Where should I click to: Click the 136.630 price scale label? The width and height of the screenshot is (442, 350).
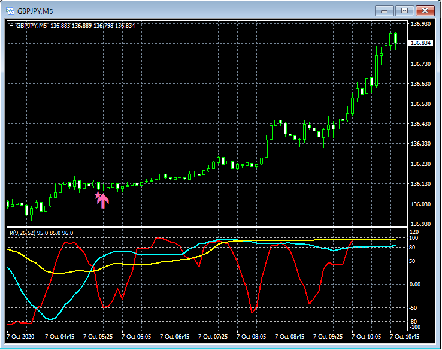click(x=420, y=84)
